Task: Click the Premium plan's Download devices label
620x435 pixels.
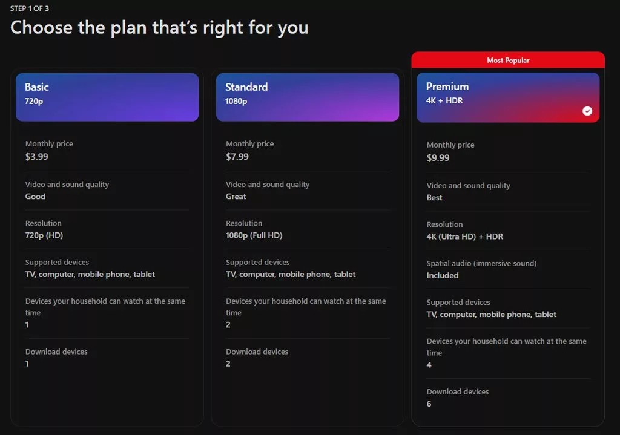Action: pyautogui.click(x=458, y=391)
